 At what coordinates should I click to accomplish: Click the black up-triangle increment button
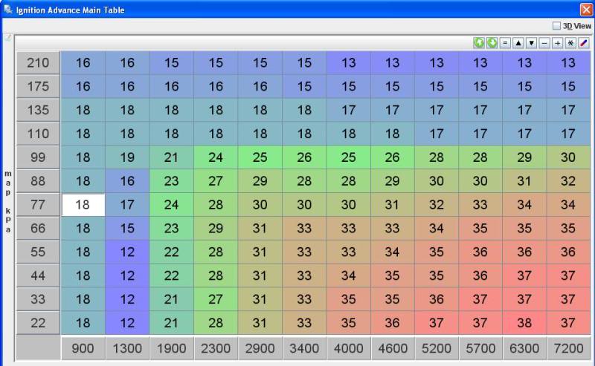[518, 43]
